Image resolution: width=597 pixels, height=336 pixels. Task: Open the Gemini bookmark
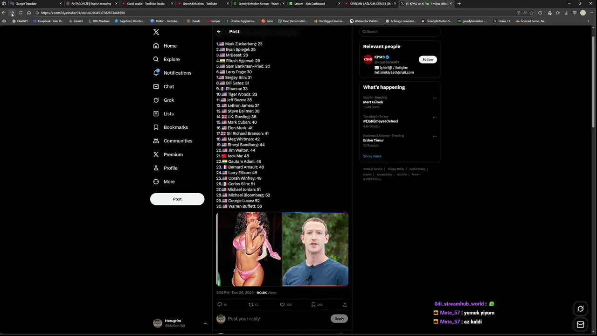pyautogui.click(x=75, y=21)
